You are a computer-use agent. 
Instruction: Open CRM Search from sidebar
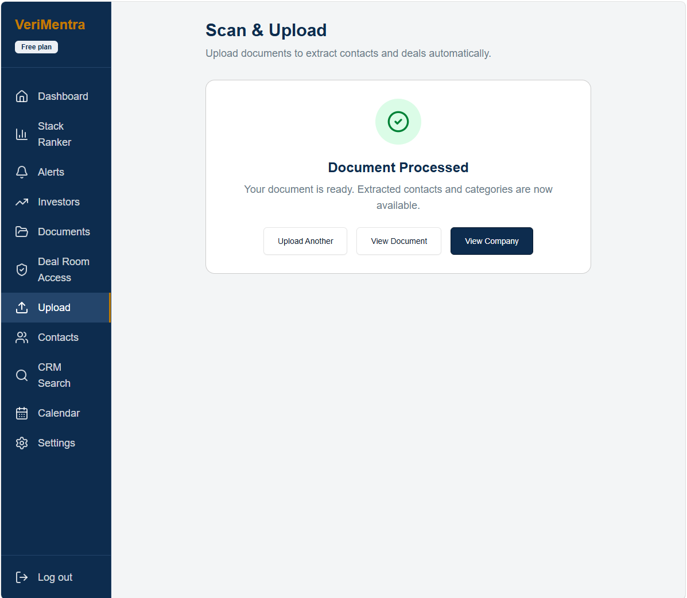[x=56, y=375]
